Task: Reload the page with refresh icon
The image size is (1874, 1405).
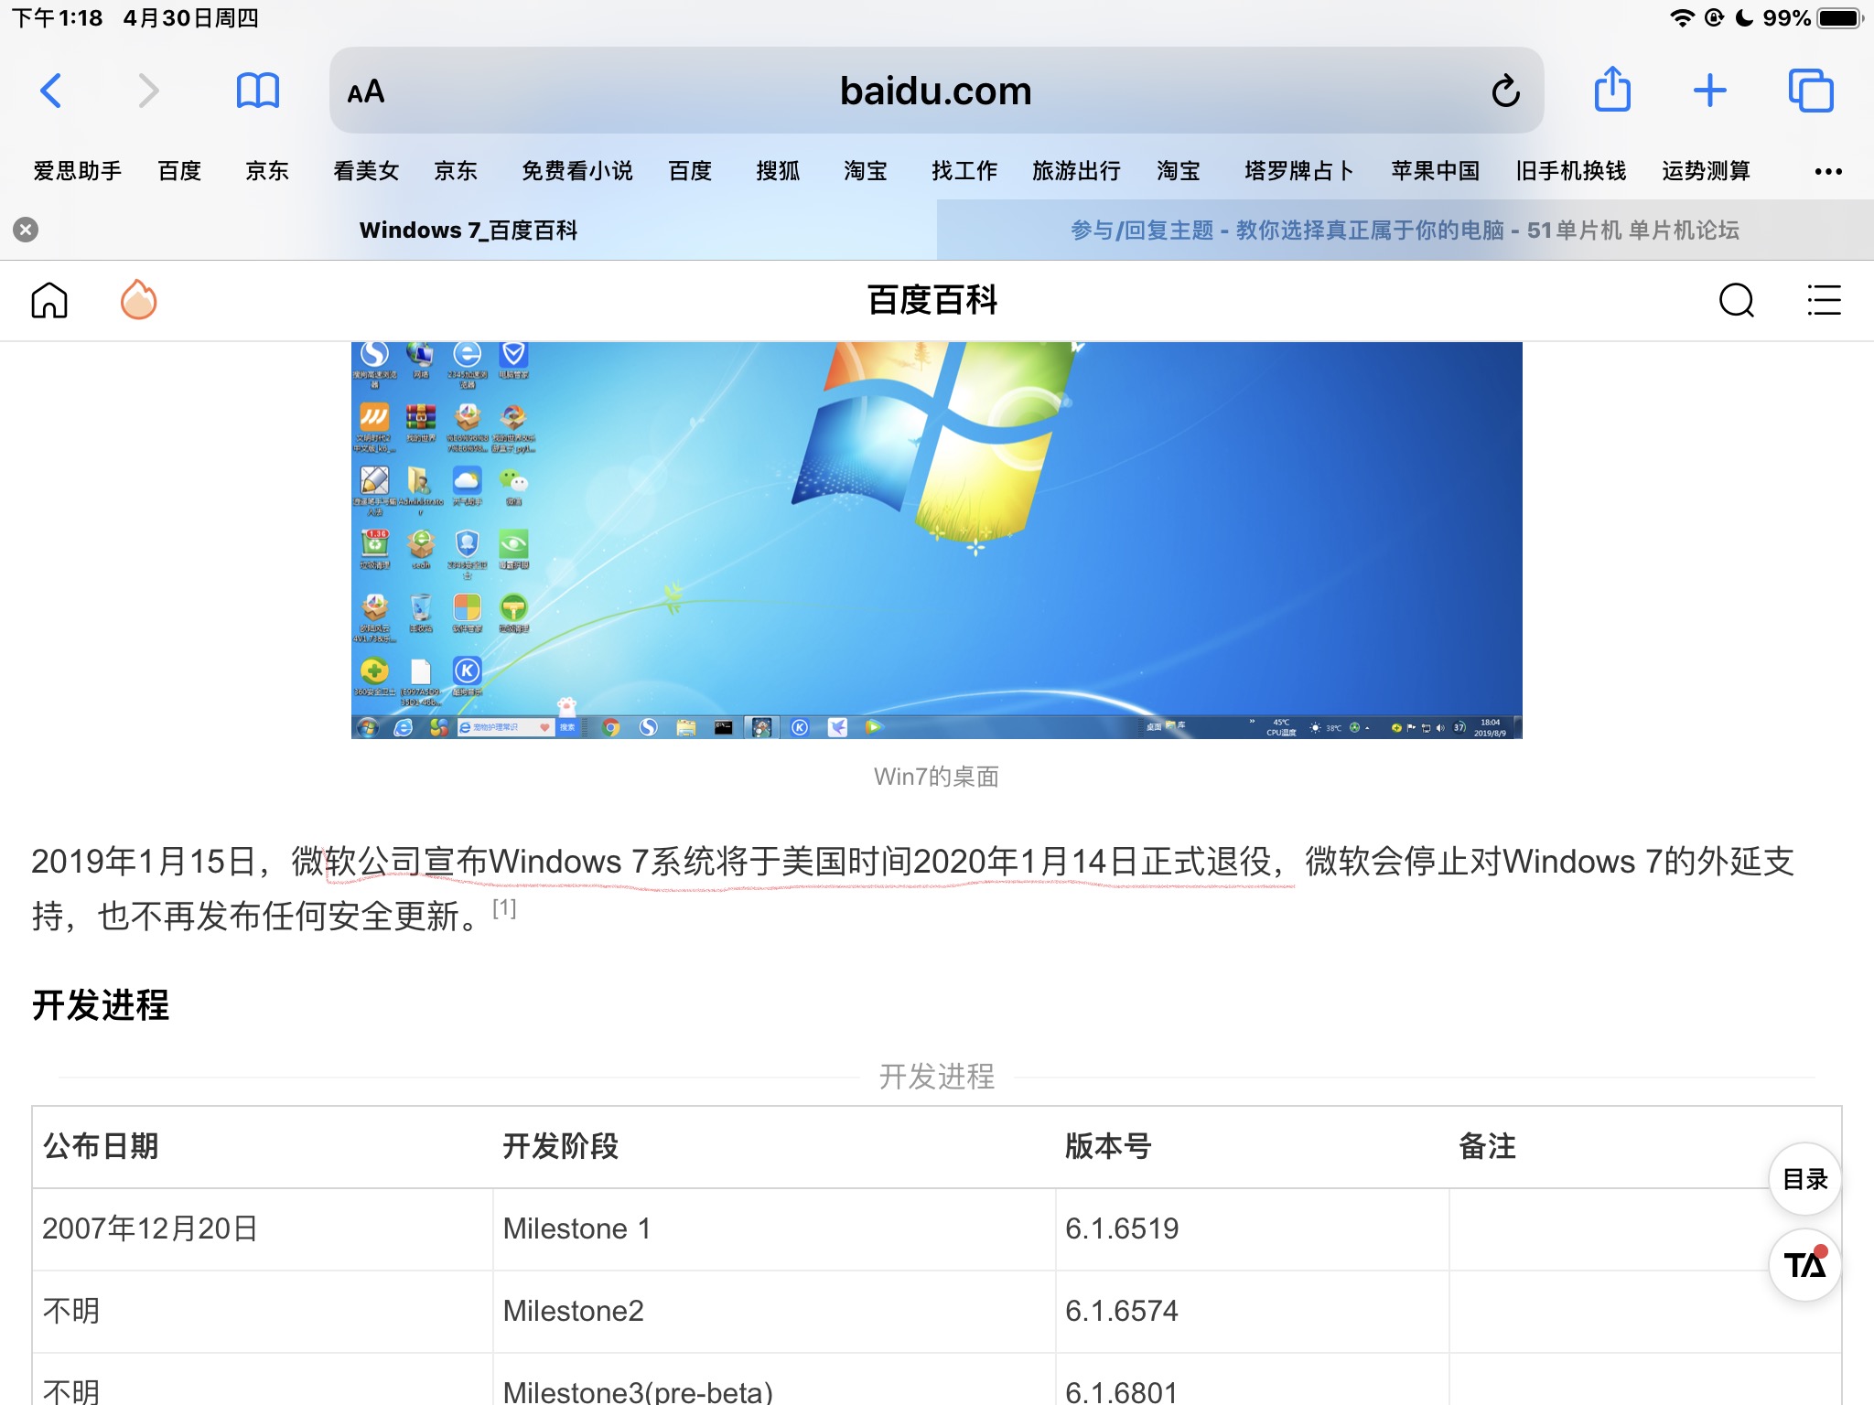Action: point(1505,91)
